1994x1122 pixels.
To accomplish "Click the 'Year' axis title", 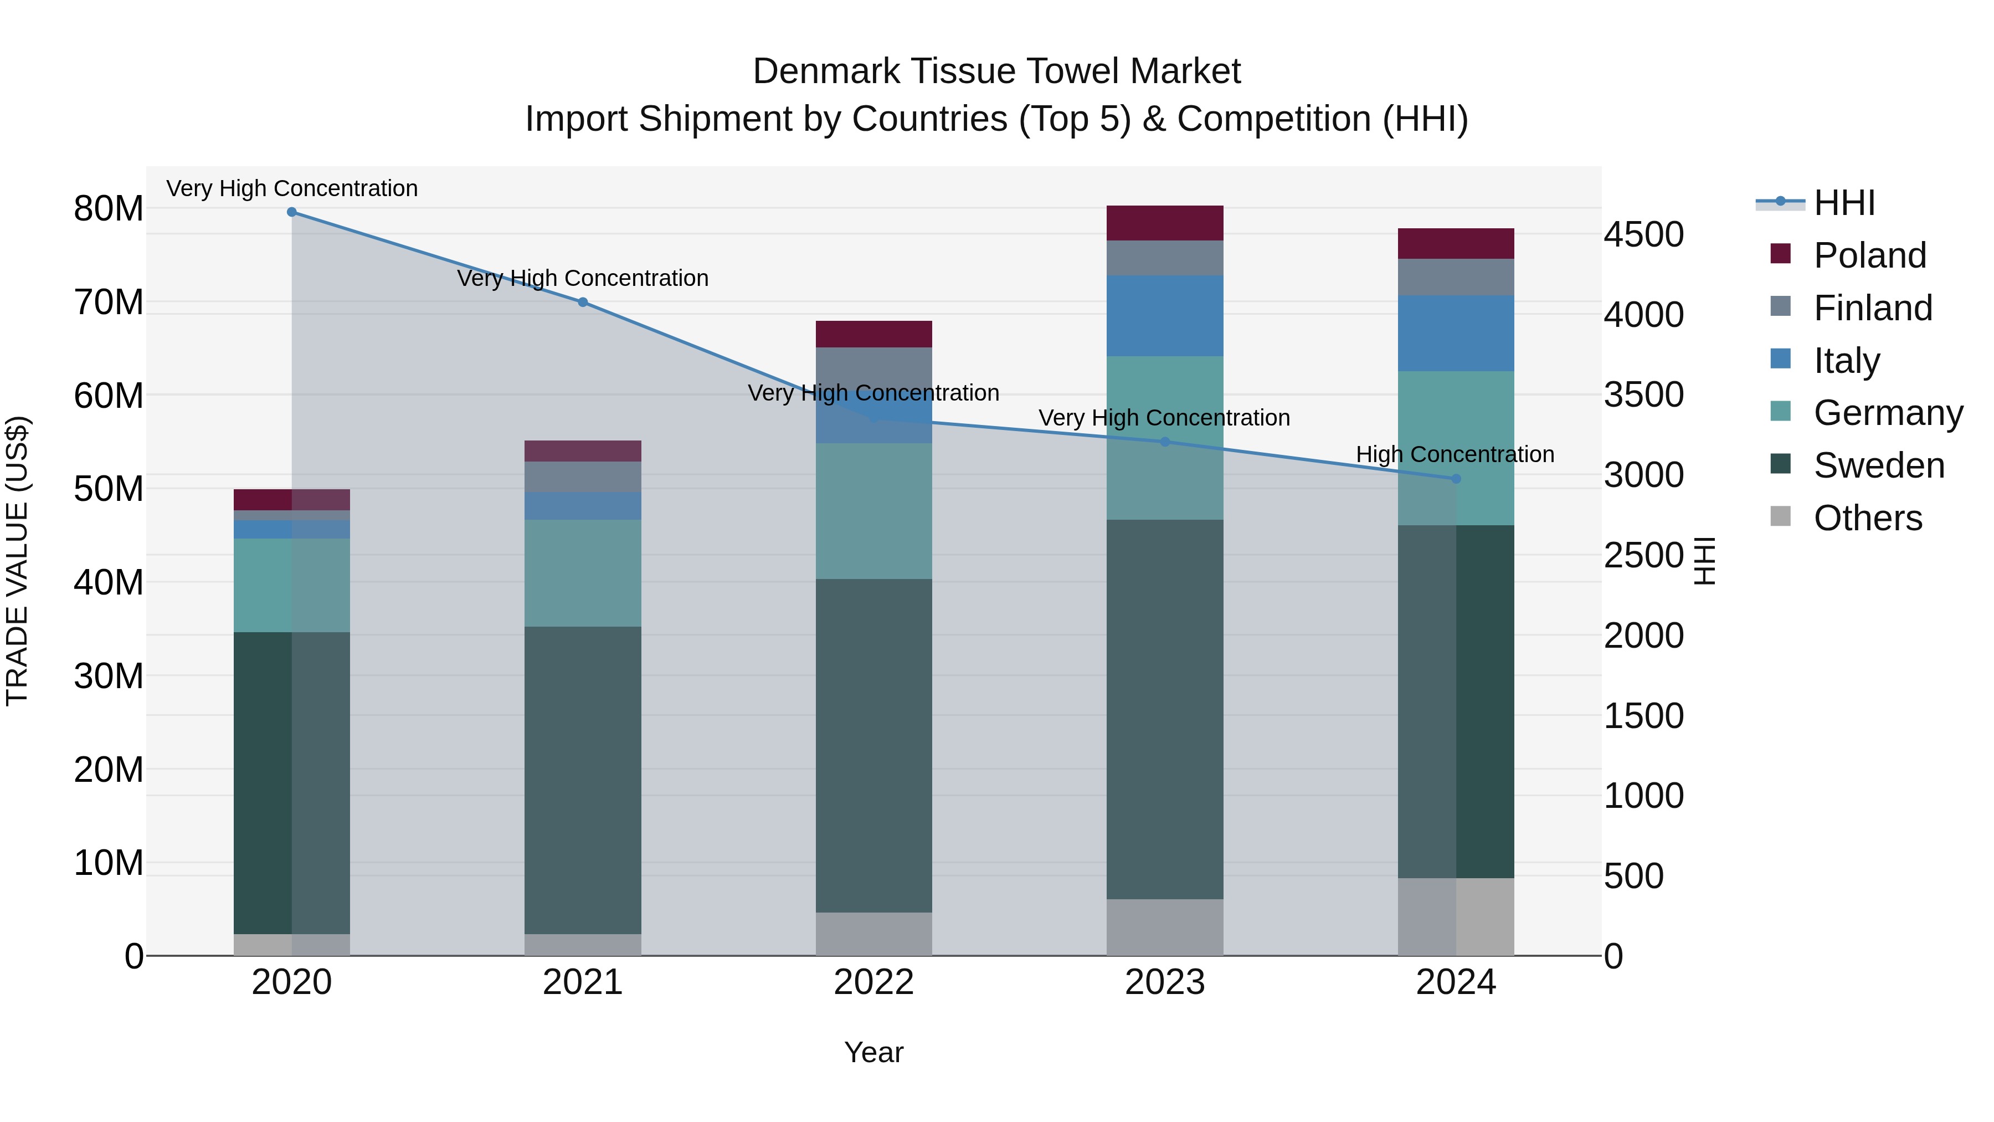I will click(x=874, y=1053).
